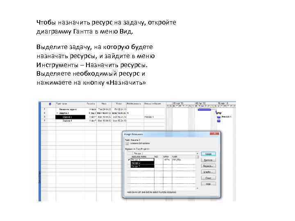Click the 08 Apr '12 timescale header
Screen dimensions: 295x221
pos(206,104)
